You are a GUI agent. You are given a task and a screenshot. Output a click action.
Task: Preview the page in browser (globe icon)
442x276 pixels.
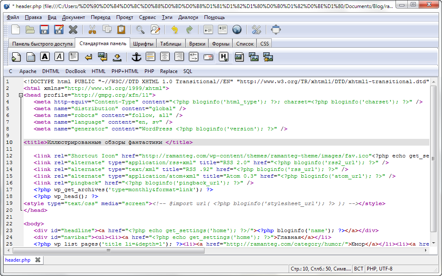pyautogui.click(x=237, y=30)
